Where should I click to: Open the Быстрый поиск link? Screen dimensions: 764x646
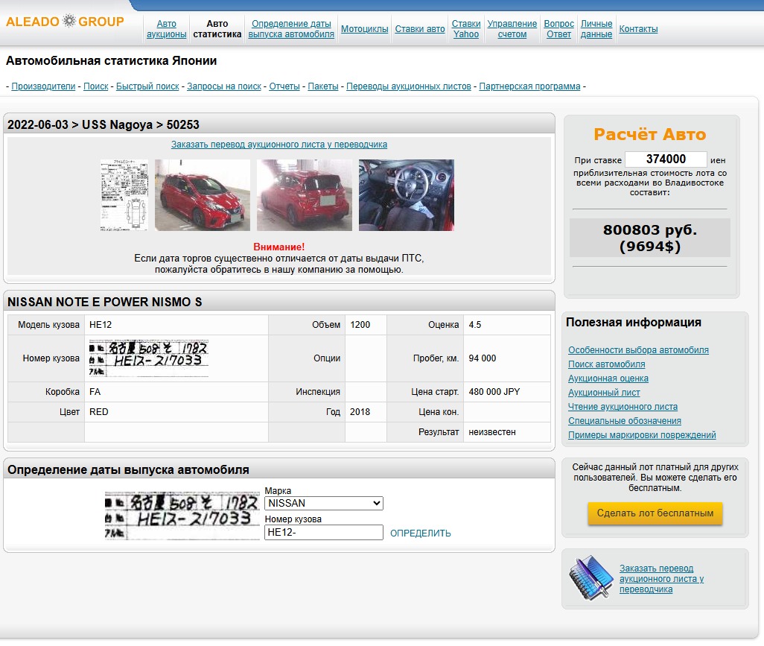coord(147,86)
